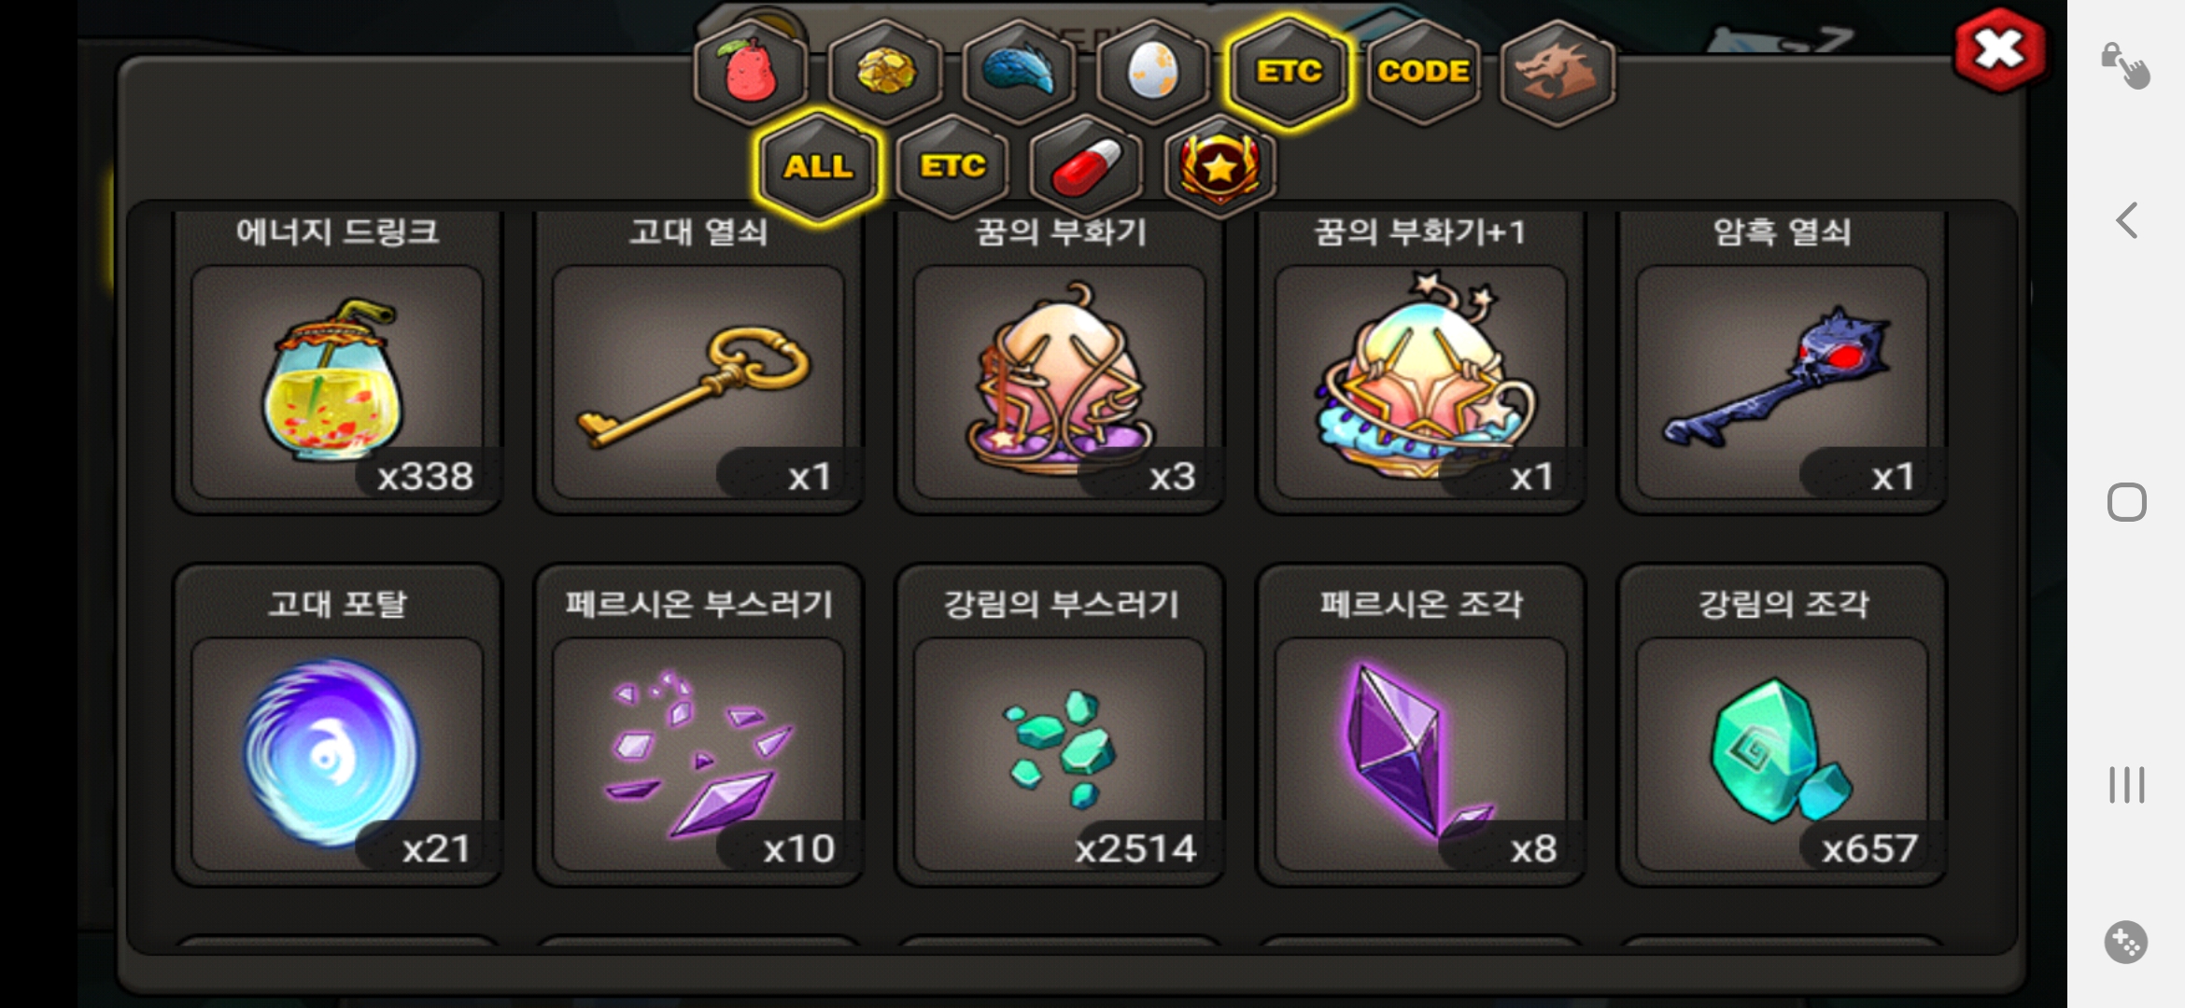This screenshot has height=1008, width=2185.
Task: Select the blue feather category tab
Action: click(1019, 72)
